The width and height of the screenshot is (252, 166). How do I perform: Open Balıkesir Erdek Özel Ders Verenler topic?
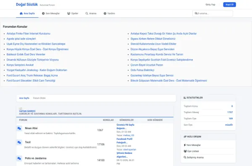[26, 54]
